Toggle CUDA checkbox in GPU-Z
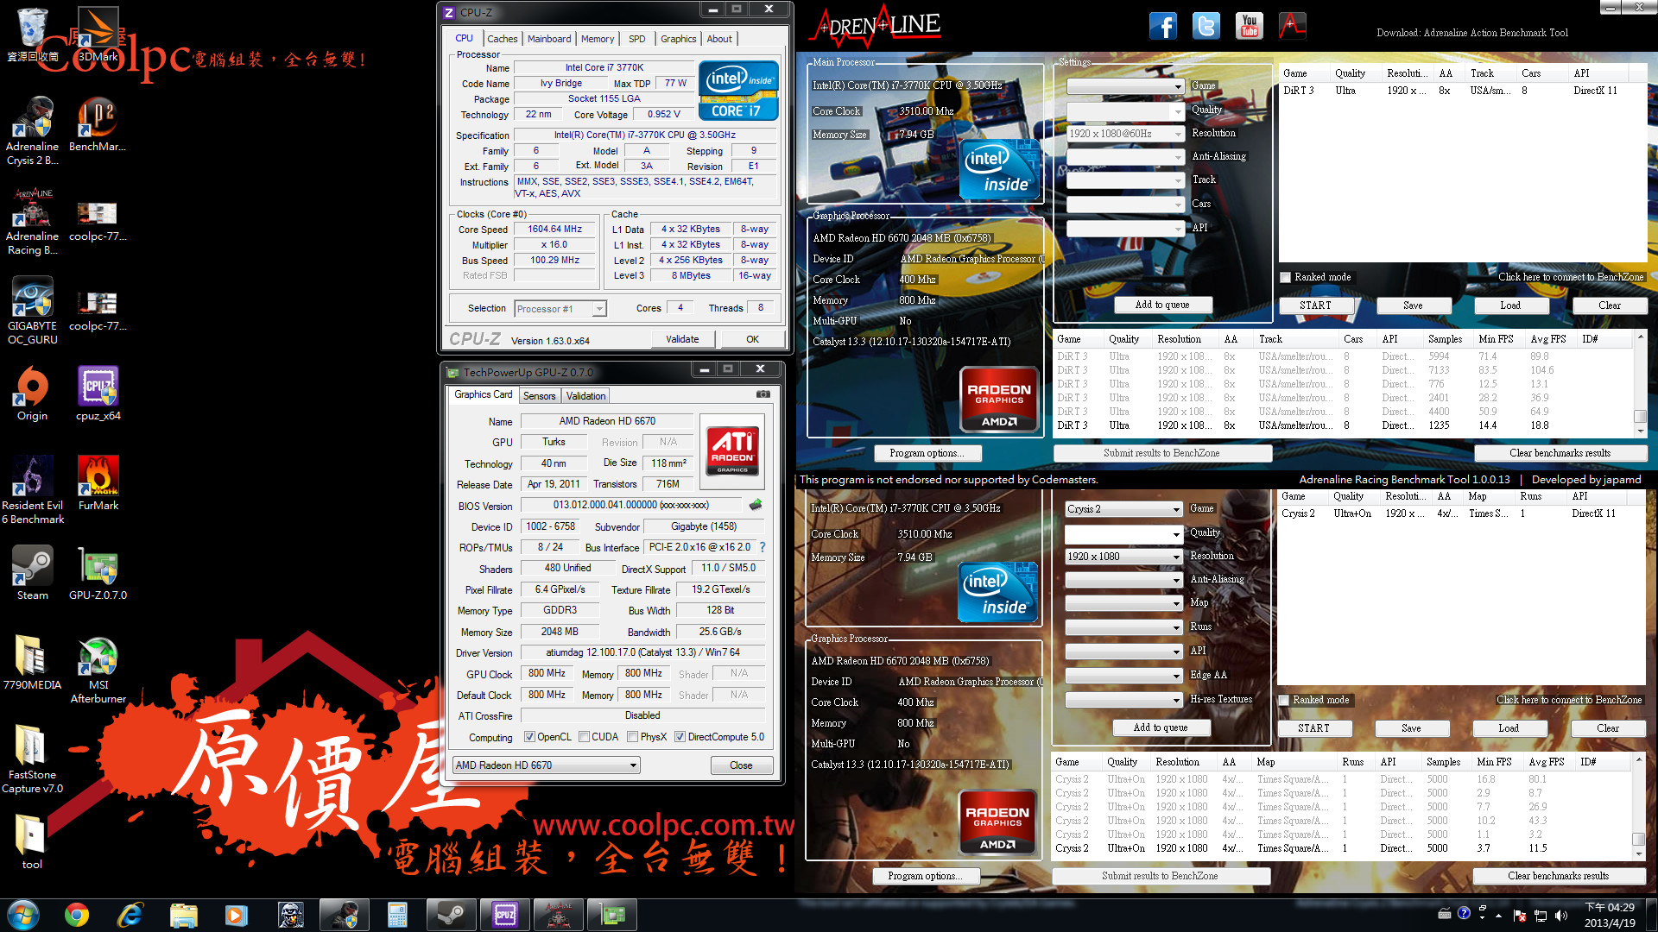Viewport: 1658px width, 932px height. click(x=585, y=737)
